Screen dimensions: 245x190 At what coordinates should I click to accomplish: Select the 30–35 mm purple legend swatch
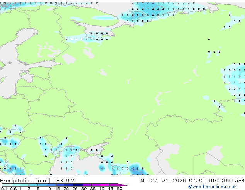coord(87,185)
